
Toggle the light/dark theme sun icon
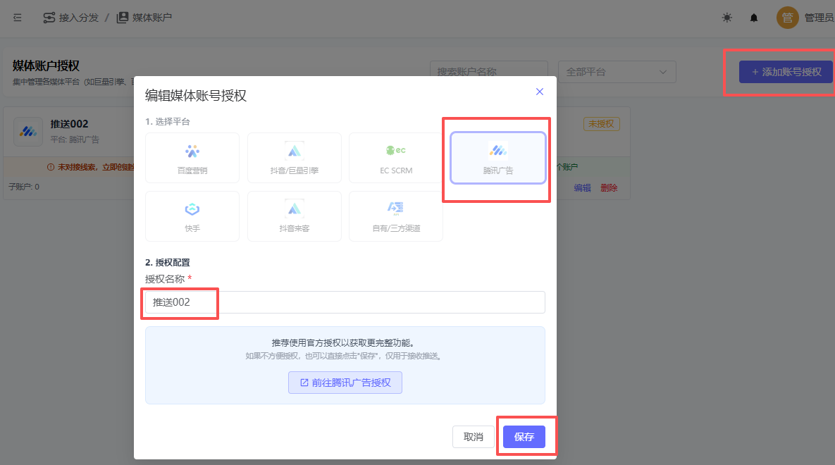pos(726,18)
